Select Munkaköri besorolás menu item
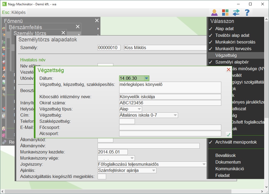The height and width of the screenshot is (194, 269). point(235,42)
